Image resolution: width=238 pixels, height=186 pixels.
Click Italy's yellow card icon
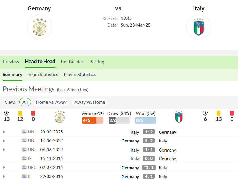[219, 113]
